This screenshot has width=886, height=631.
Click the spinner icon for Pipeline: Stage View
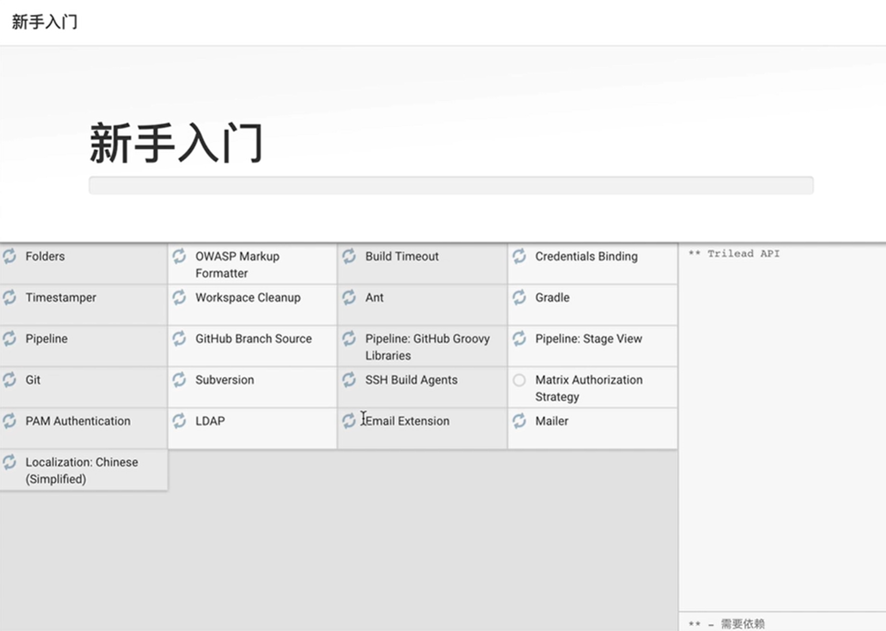519,338
